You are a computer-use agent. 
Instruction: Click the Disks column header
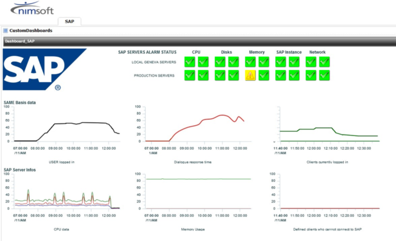[226, 52]
